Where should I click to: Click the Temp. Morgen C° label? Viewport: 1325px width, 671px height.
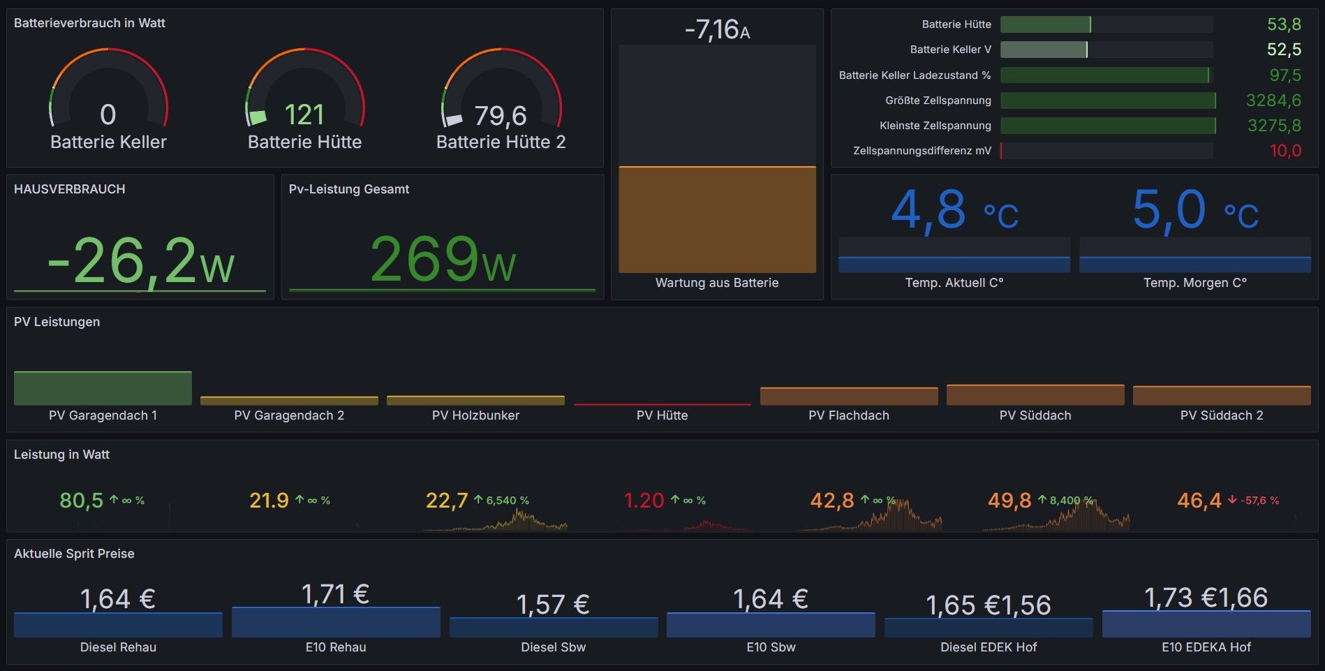click(x=1195, y=283)
